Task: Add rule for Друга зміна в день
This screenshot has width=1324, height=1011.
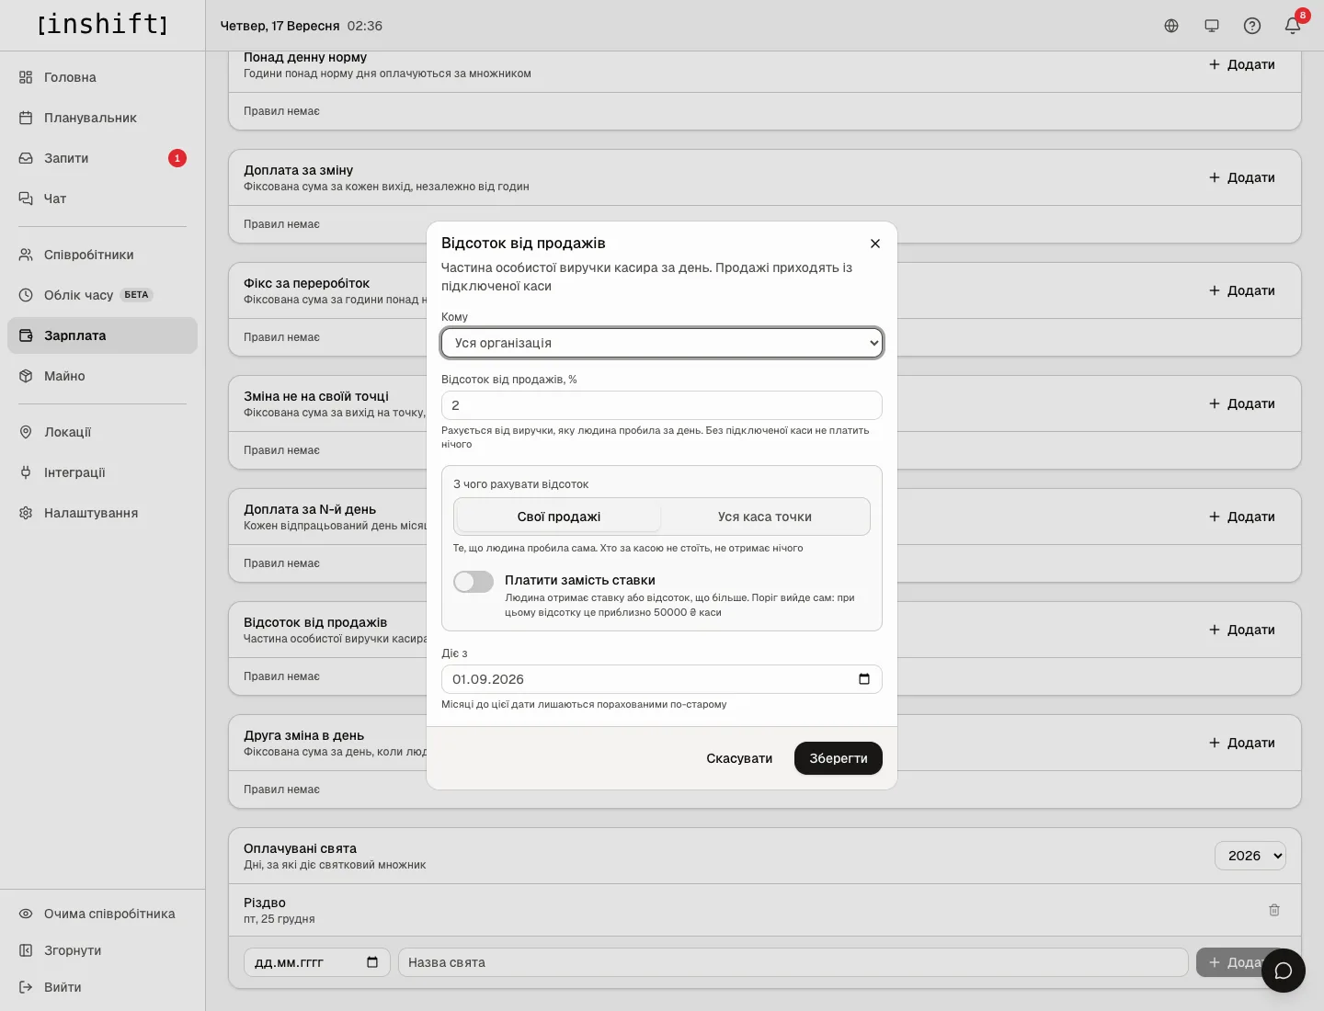Action: [1241, 743]
